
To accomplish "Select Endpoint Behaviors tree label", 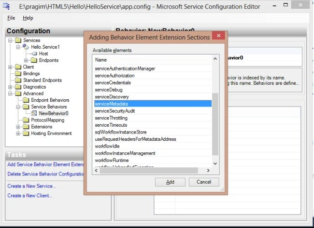I will click(x=50, y=100).
